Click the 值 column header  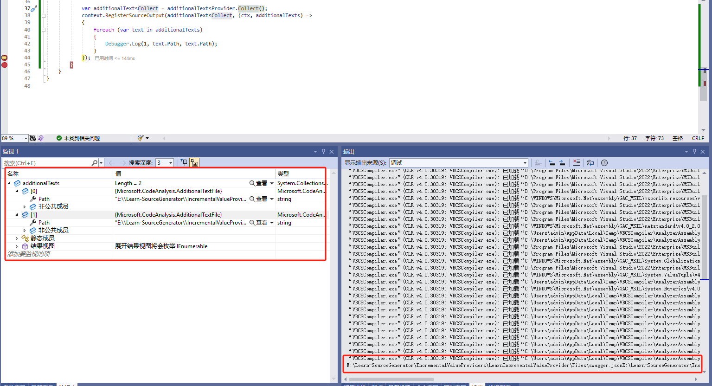click(x=194, y=174)
